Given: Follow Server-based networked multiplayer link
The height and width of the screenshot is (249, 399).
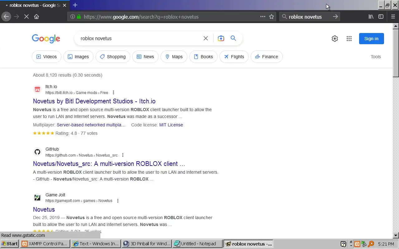Looking at the screenshot, I should 91,125.
